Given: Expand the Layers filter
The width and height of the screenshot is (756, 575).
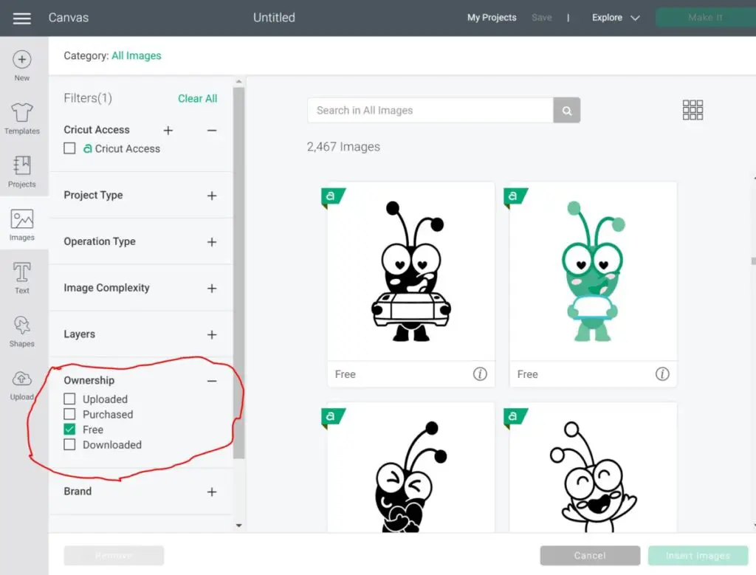Looking at the screenshot, I should (212, 334).
